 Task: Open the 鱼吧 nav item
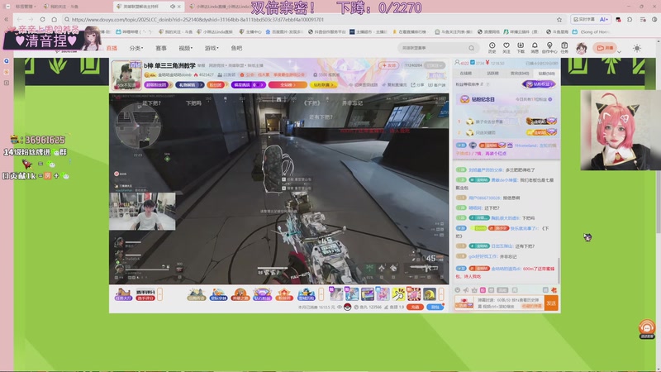(x=236, y=48)
